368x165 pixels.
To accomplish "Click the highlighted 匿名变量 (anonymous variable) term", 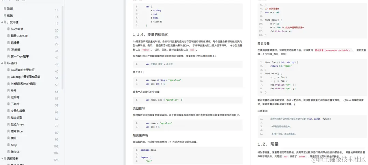I will click(332, 50).
